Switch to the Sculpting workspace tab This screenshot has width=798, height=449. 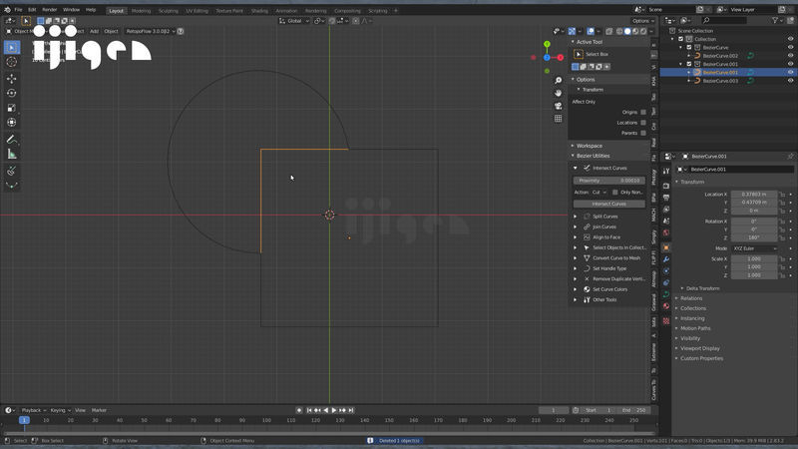click(169, 10)
